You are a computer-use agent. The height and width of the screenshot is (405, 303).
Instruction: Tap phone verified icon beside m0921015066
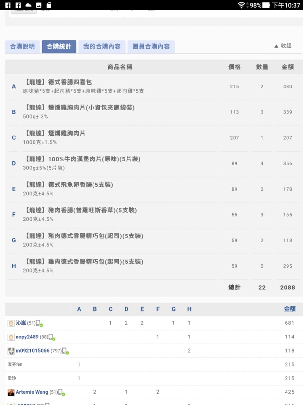pyautogui.click(x=65, y=351)
